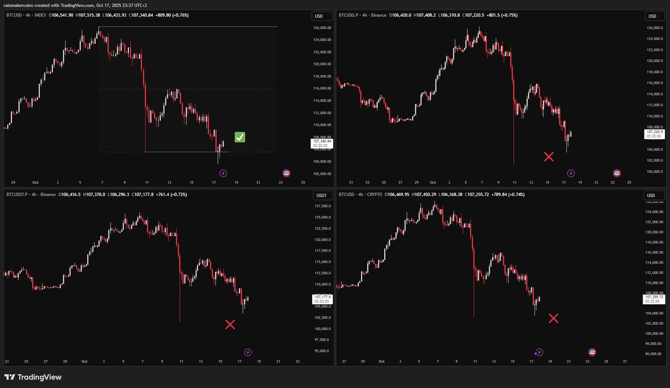Select the red X mark on CRYPTO chart
The height and width of the screenshot is (388, 670).
(x=553, y=318)
